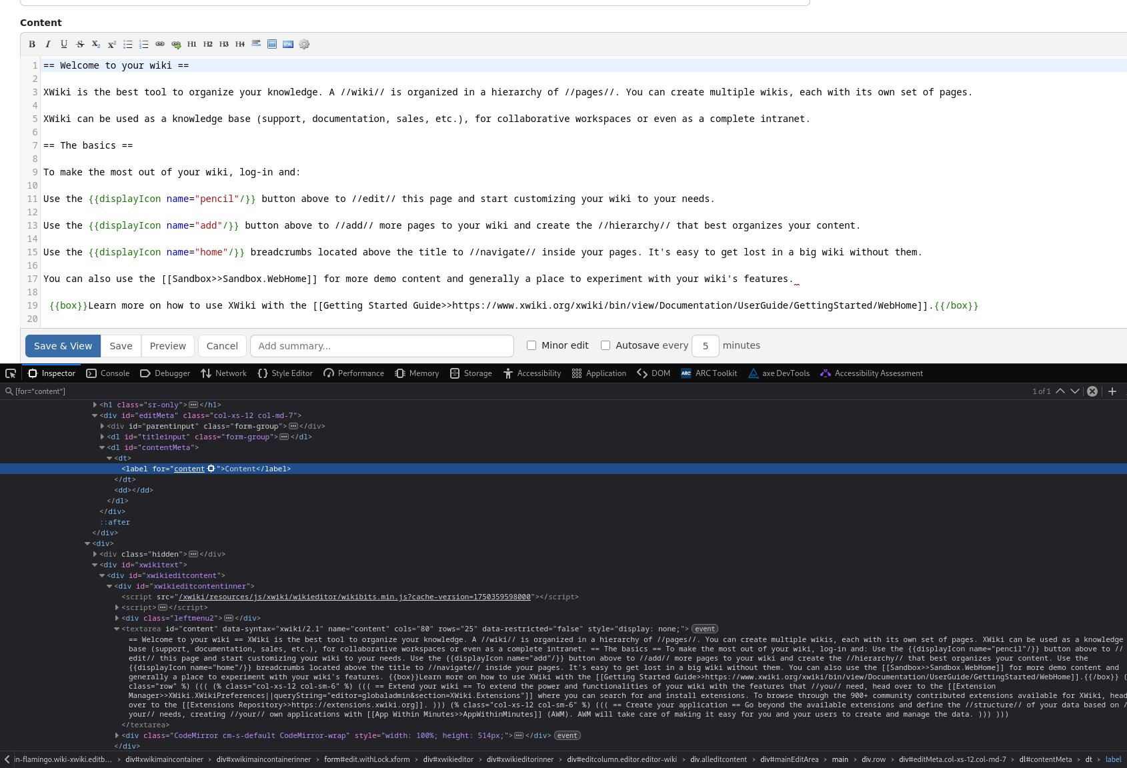This screenshot has width=1127, height=768.
Task: Clear the Inspector search field
Action: pos(1092,391)
